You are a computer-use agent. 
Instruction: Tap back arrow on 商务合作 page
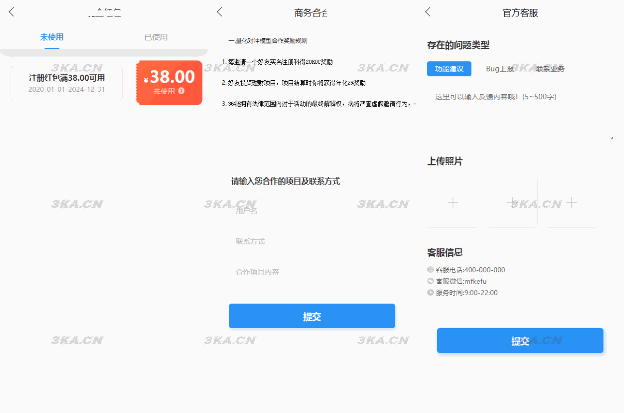(x=220, y=12)
